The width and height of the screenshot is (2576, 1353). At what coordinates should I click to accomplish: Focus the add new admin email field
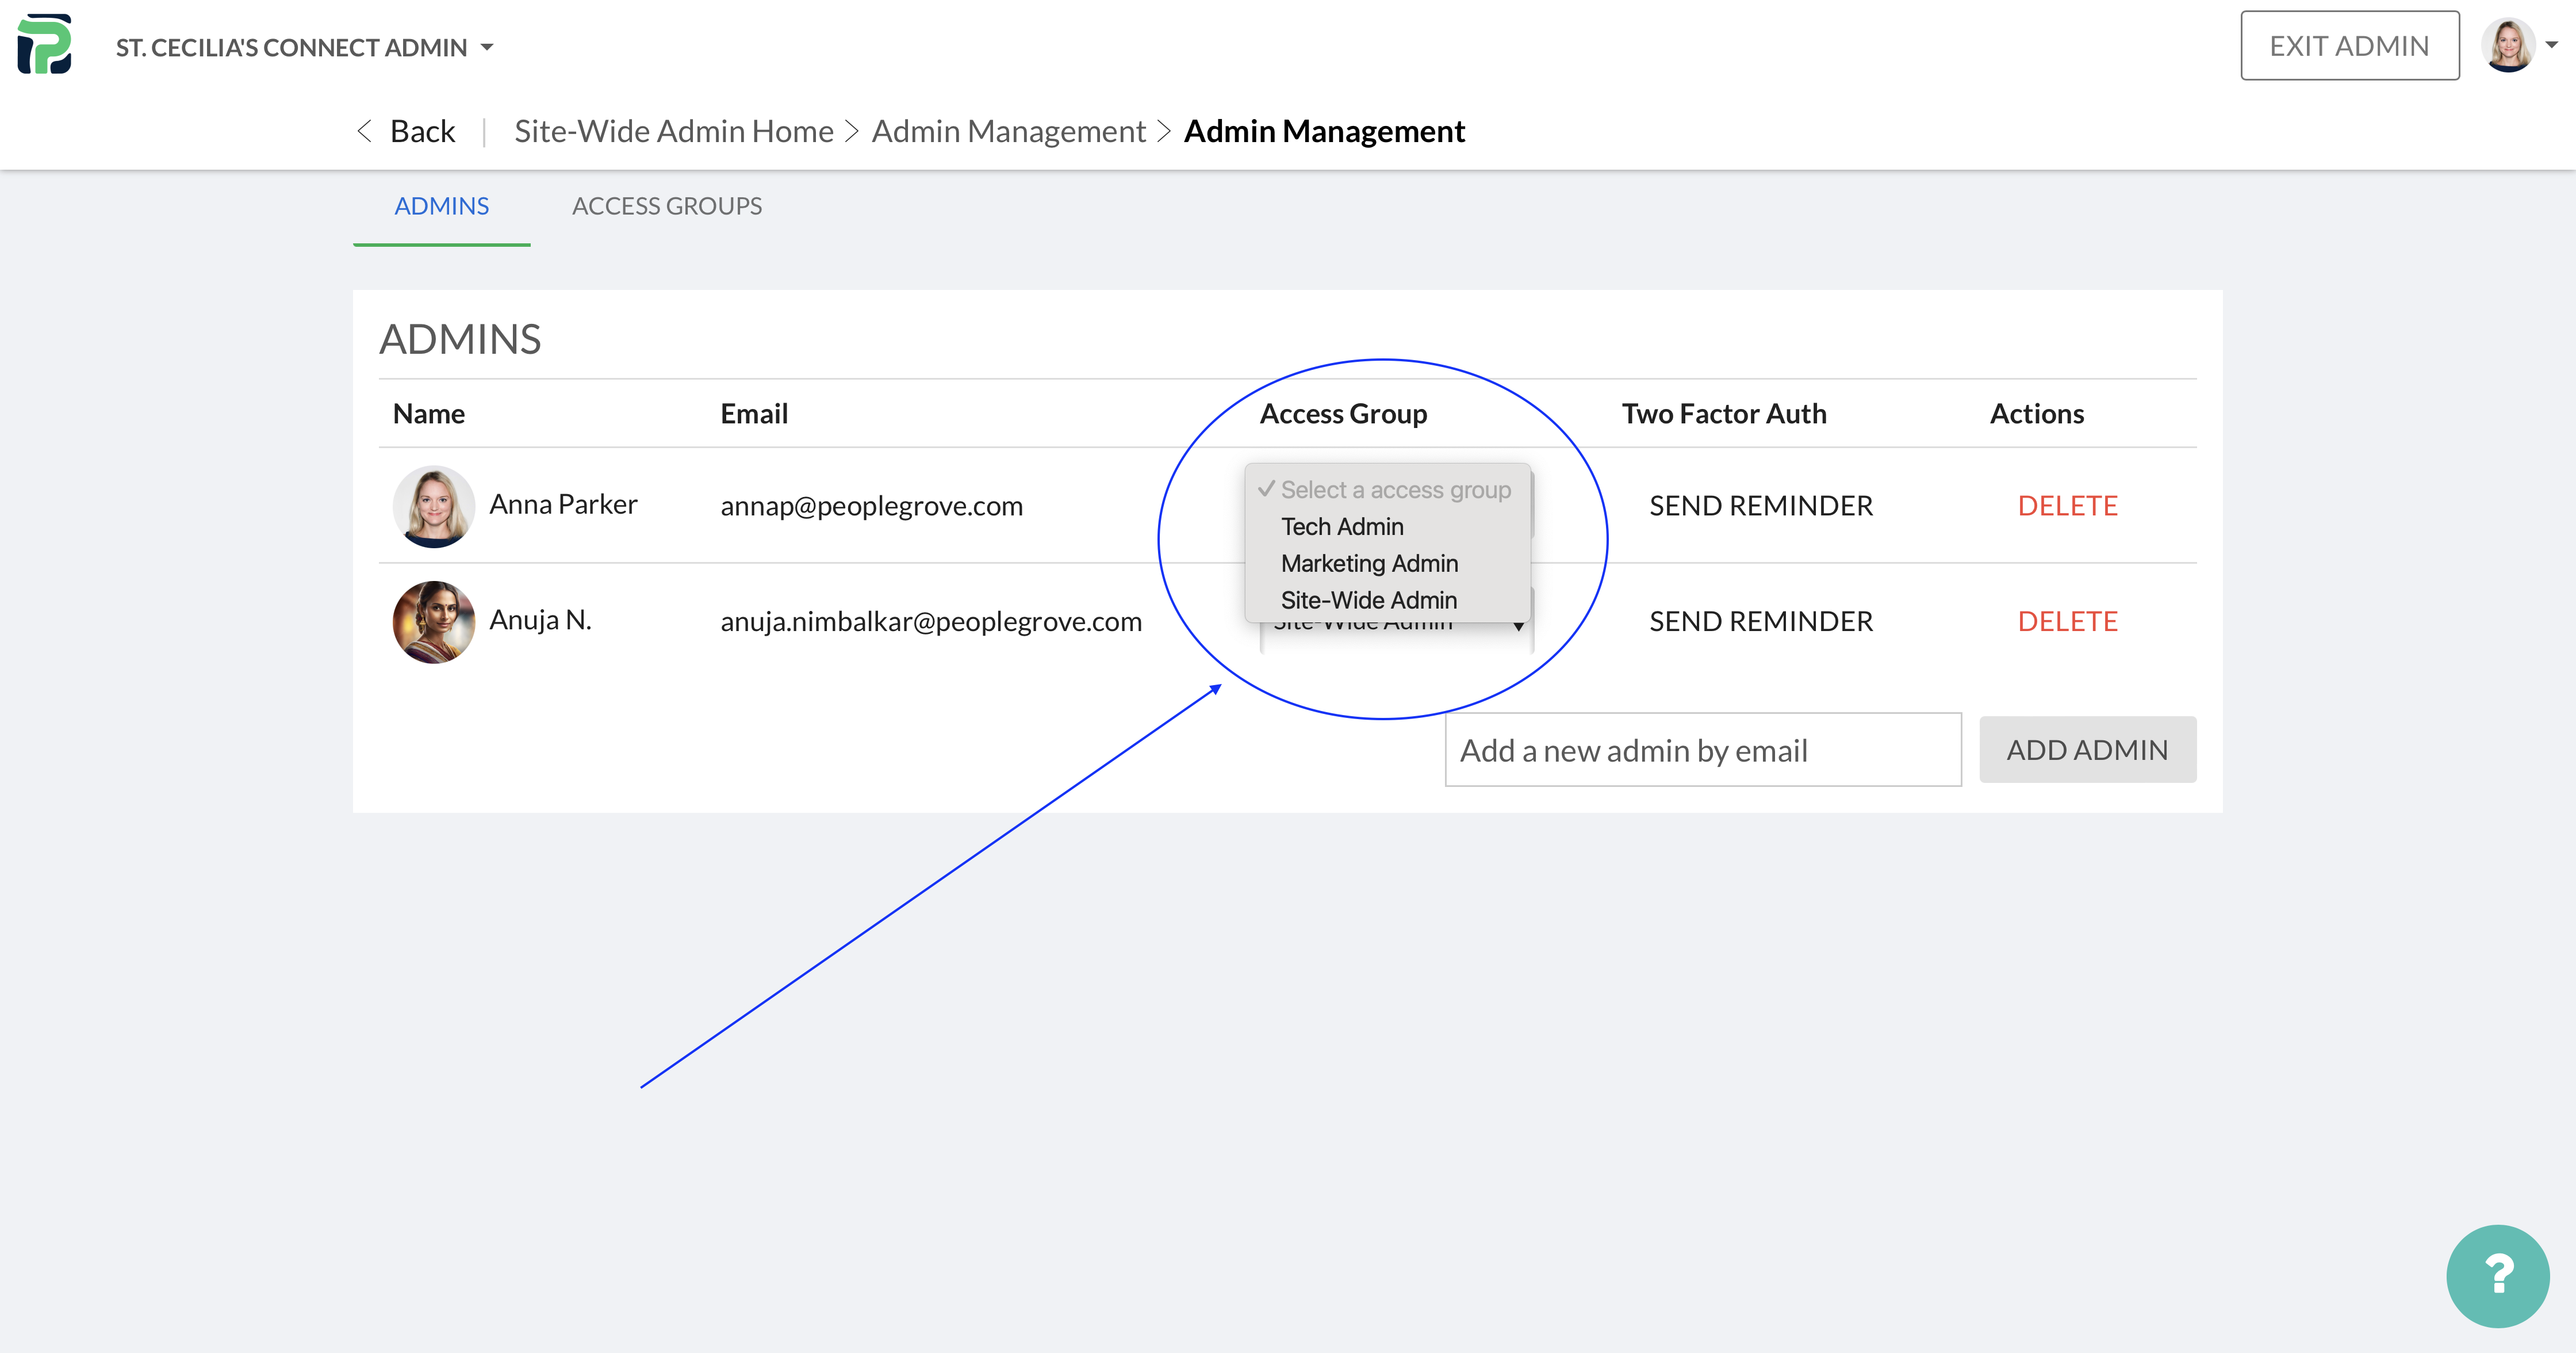1703,751
